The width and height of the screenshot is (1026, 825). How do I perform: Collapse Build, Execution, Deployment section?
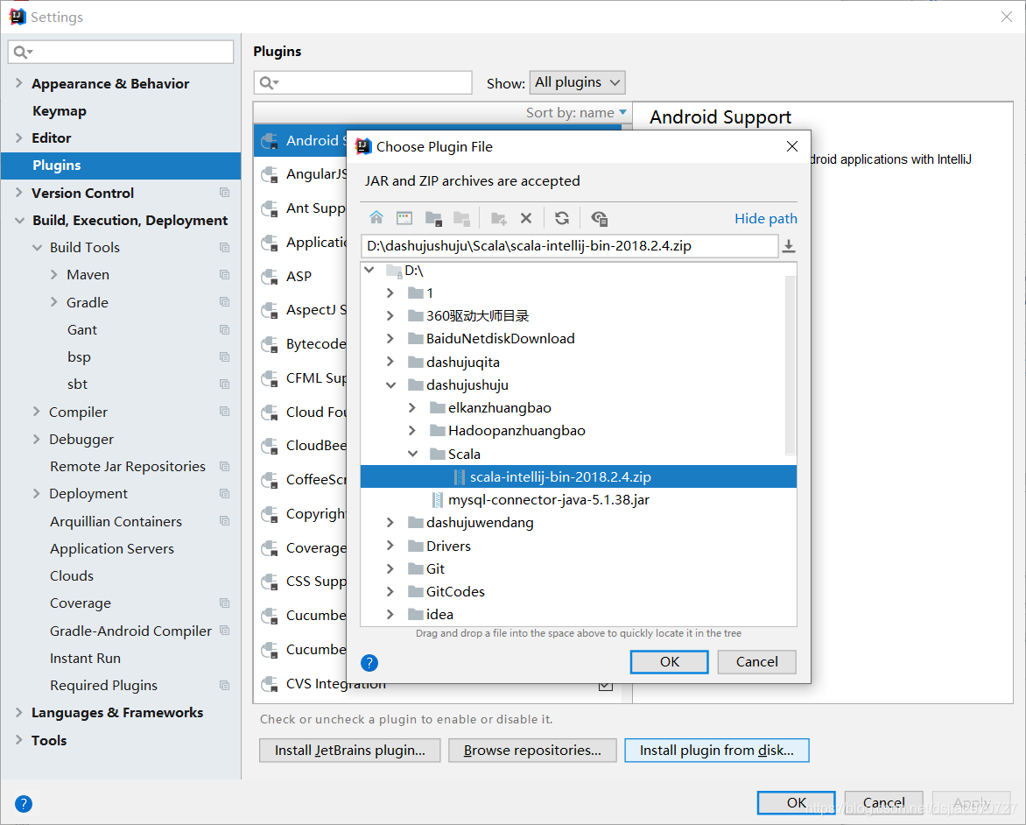(19, 220)
